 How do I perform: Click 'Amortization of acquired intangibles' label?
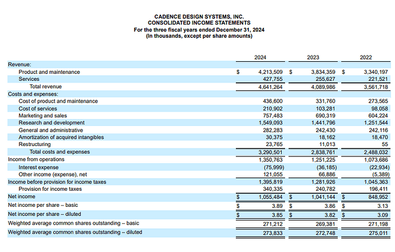tap(61, 137)
